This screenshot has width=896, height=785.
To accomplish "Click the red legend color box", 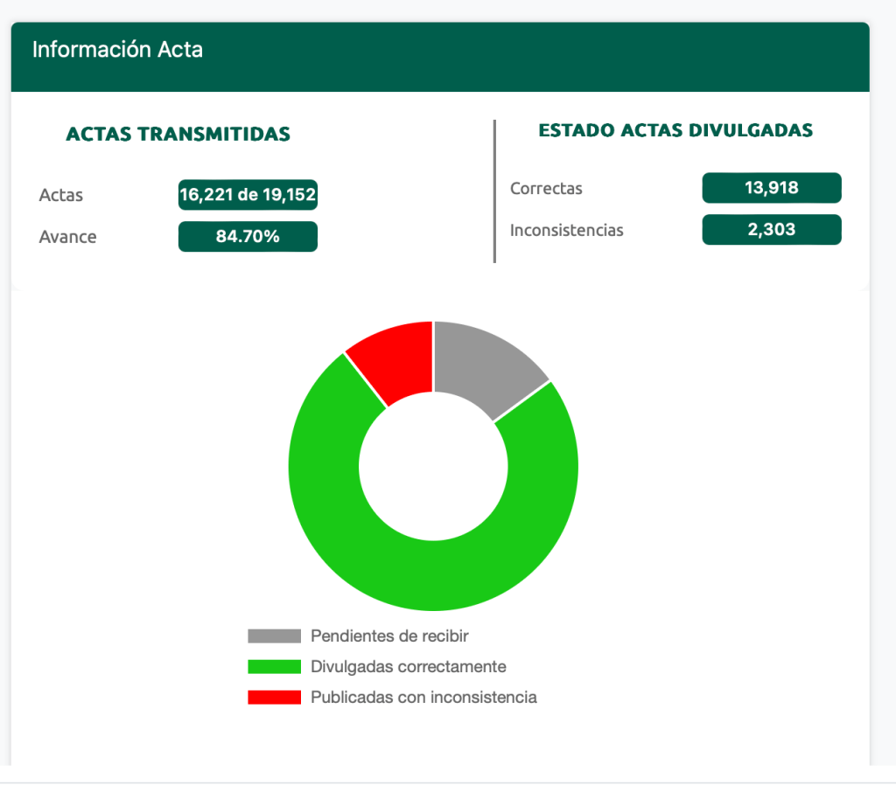I will click(x=274, y=698).
